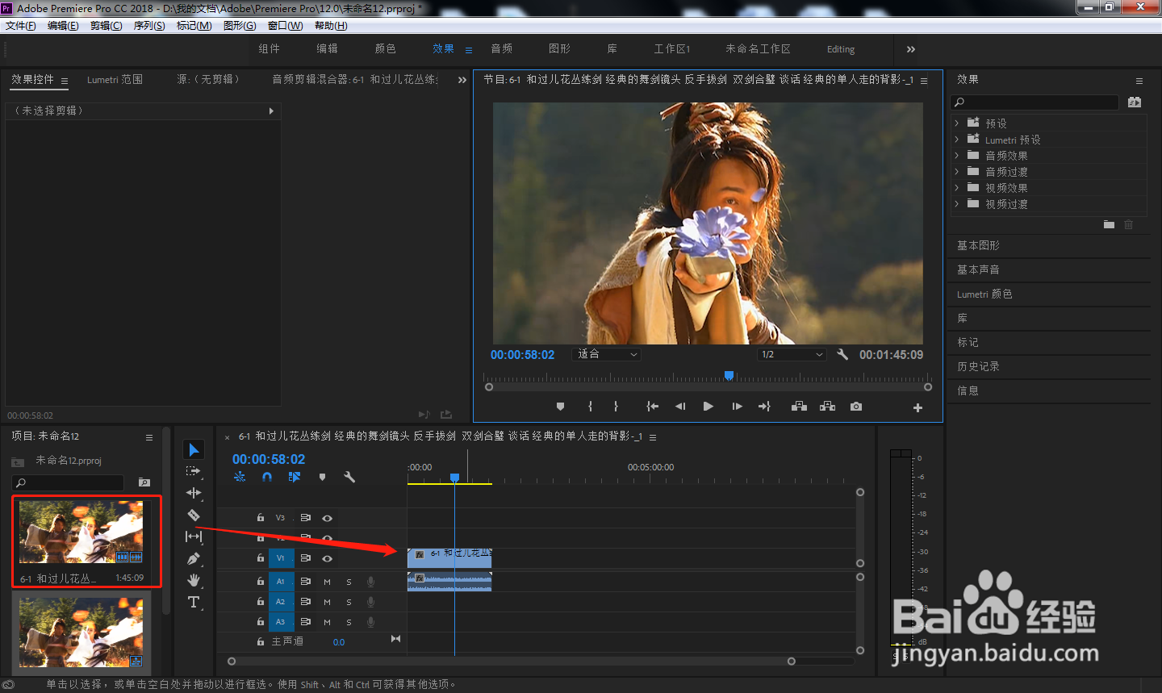Open the 序列(S) menu

coord(149,26)
